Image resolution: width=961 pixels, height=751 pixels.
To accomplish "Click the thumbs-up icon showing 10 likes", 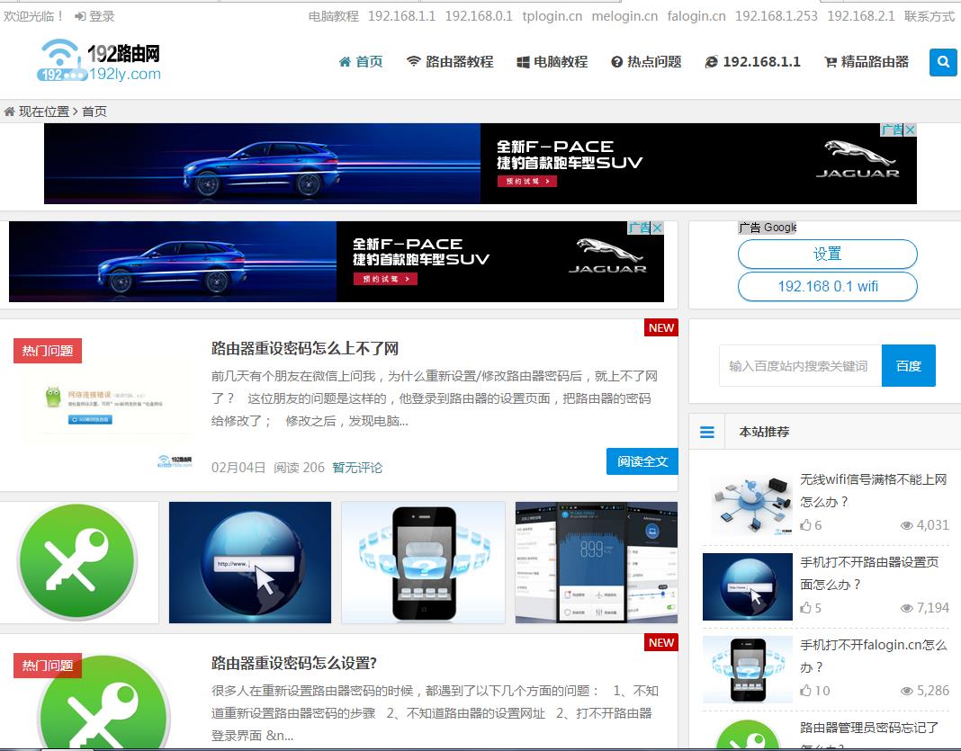I will (x=805, y=691).
